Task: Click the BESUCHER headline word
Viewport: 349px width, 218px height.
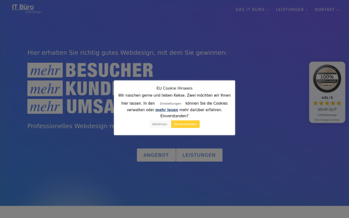Action: pos(109,70)
